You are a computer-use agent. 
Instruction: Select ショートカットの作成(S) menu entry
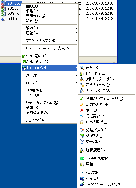50,103
